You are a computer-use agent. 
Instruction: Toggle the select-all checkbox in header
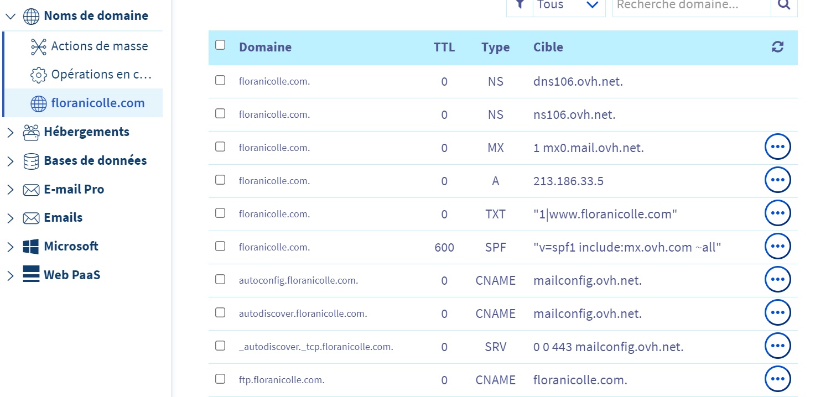point(220,45)
